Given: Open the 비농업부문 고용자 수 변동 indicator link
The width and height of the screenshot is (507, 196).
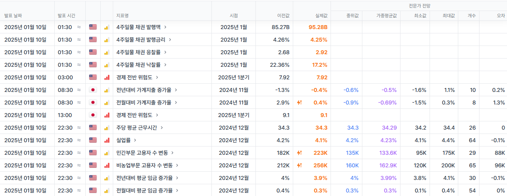Looking at the screenshot, I should click(145, 165).
